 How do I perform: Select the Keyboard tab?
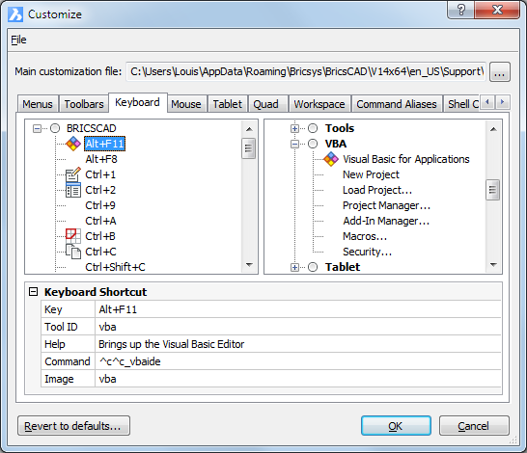coord(137,102)
